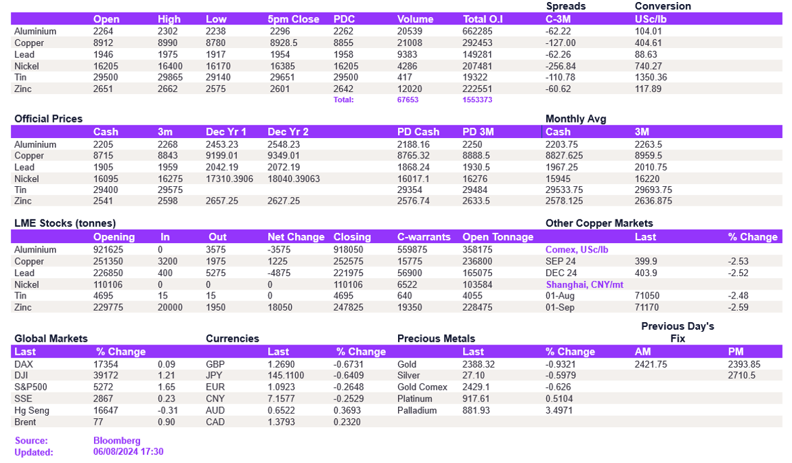Select the Gold last price 2388.32
The image size is (792, 463).
coord(479,364)
